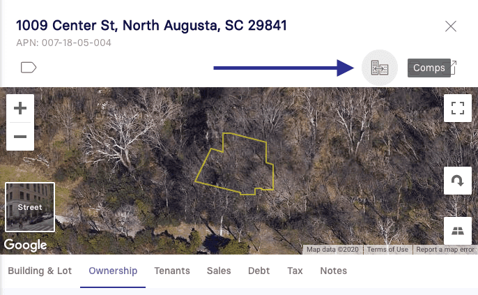Open the Tax tab
The image size is (478, 295).
tap(295, 271)
